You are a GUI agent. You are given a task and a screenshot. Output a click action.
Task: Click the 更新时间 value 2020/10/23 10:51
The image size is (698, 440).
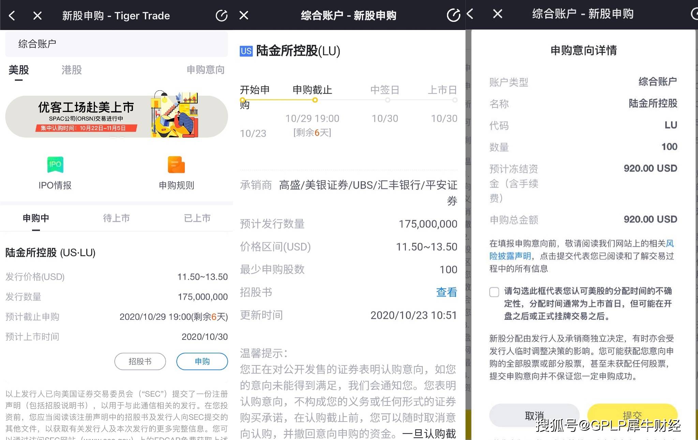point(414,315)
